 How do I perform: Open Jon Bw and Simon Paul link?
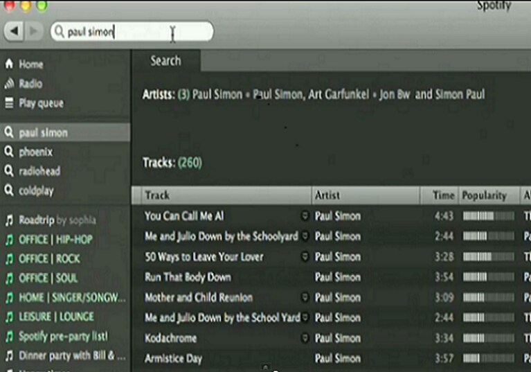coord(432,94)
